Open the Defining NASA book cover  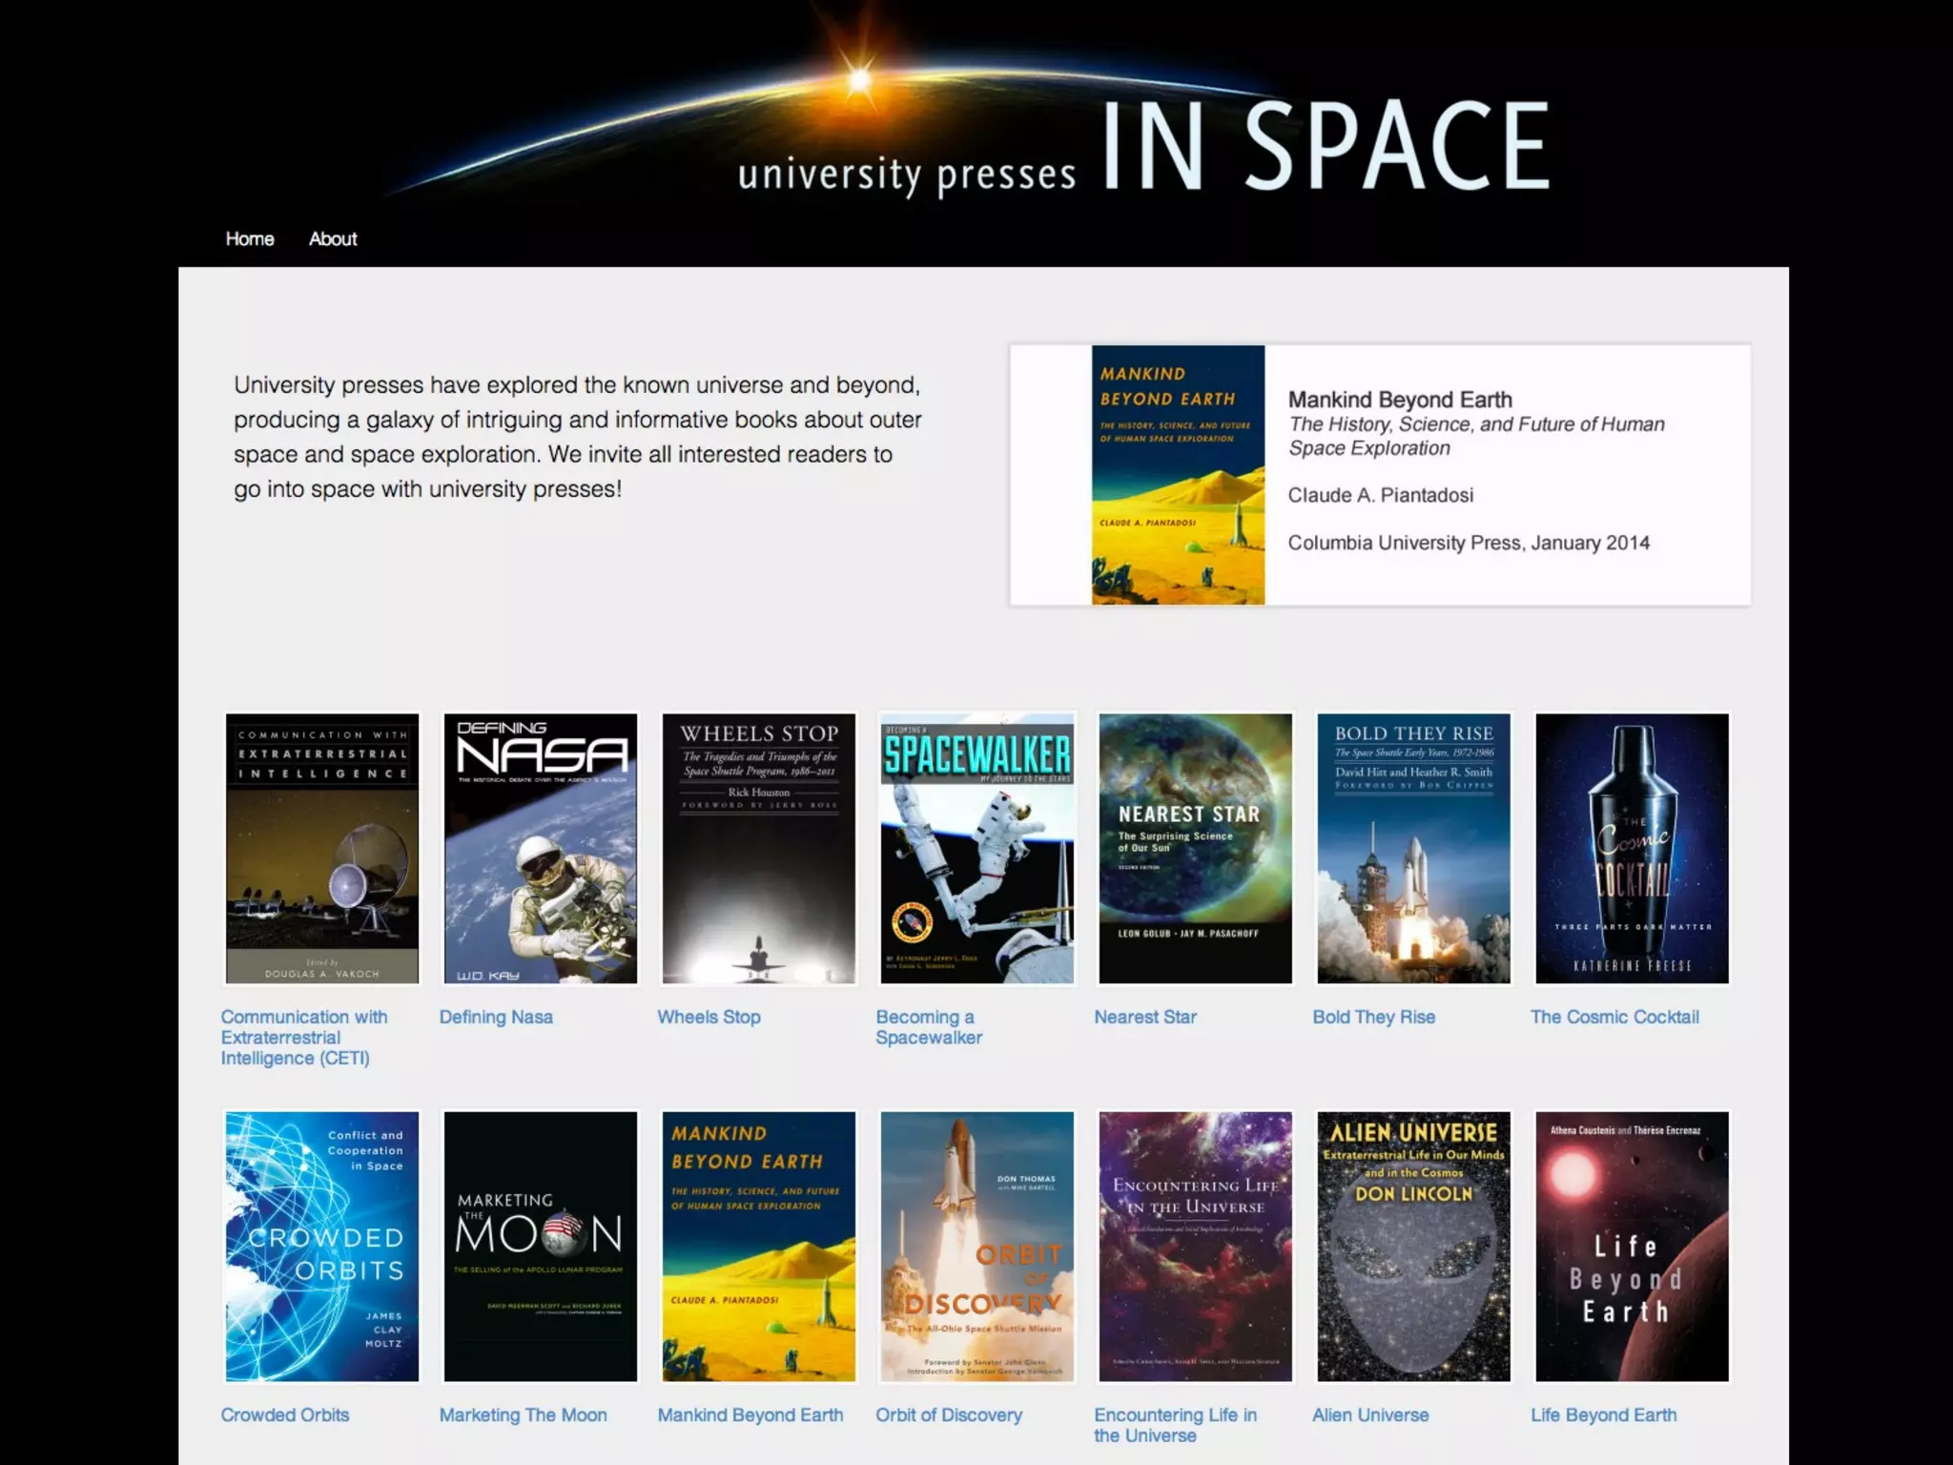540,848
